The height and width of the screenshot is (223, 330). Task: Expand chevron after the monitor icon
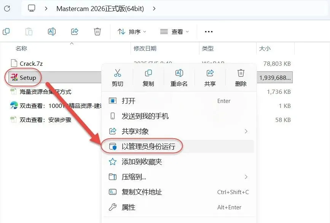46,9
